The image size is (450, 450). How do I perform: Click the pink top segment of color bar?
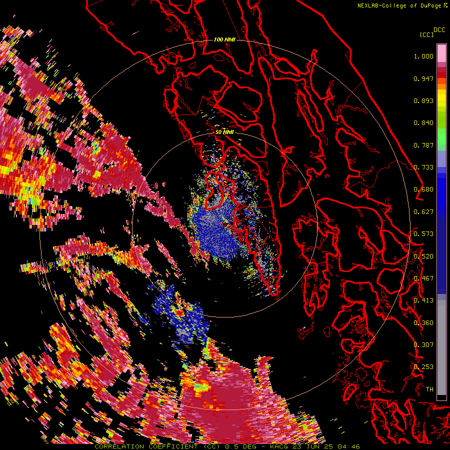[x=441, y=53]
